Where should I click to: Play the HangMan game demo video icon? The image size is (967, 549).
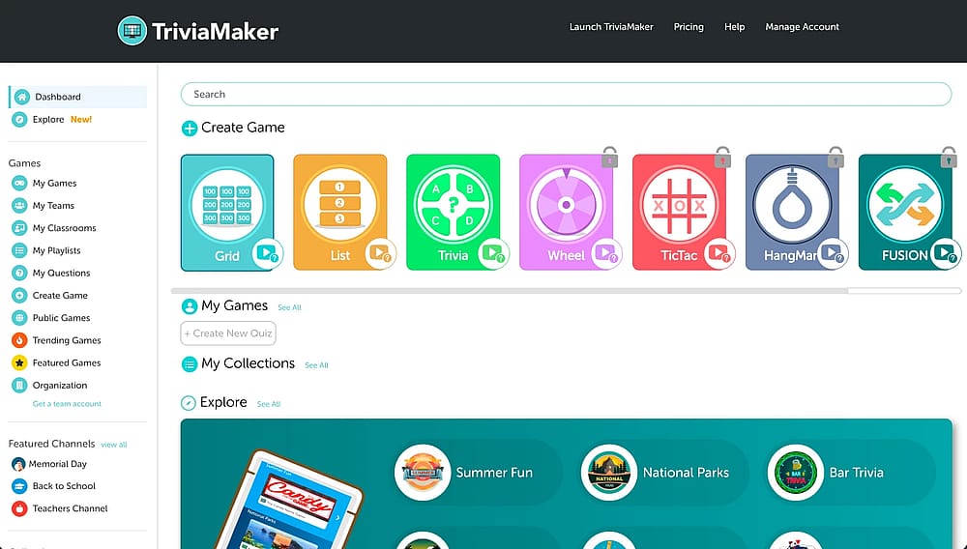click(832, 253)
